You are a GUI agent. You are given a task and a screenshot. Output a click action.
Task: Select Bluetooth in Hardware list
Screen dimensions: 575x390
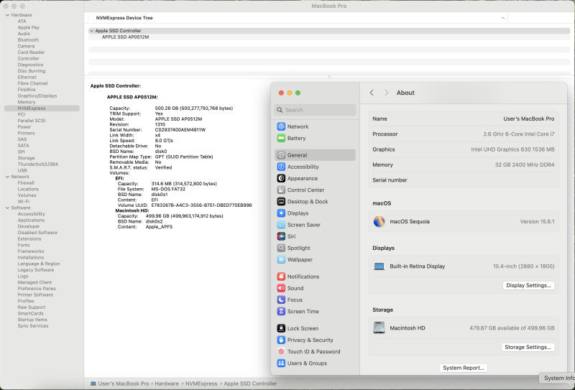28,40
